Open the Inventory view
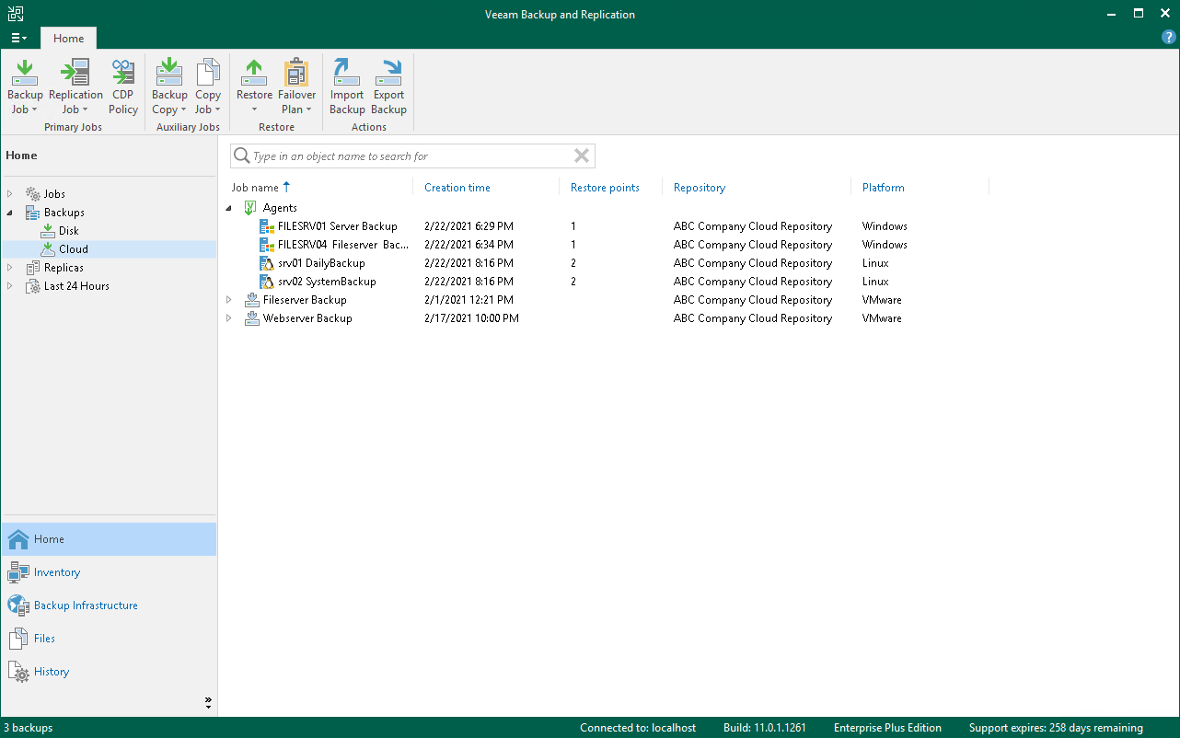The image size is (1180, 738). pos(57,572)
